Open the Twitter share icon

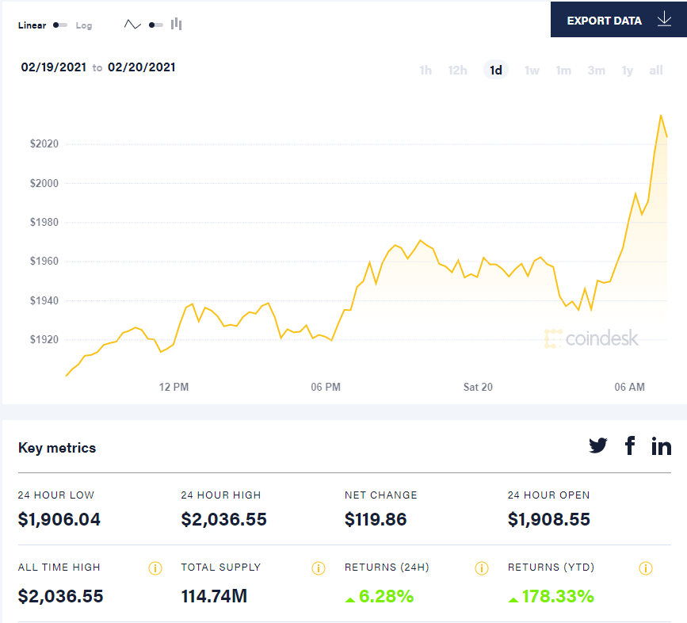pyautogui.click(x=598, y=445)
